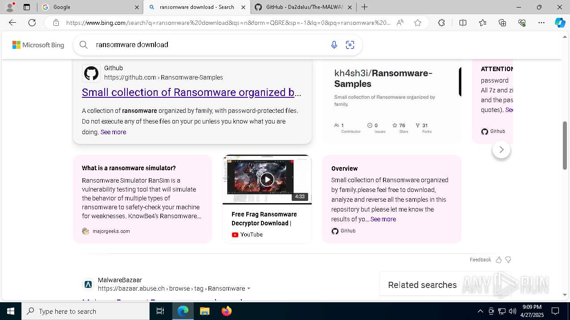Open Task View on the taskbar

coord(160,311)
